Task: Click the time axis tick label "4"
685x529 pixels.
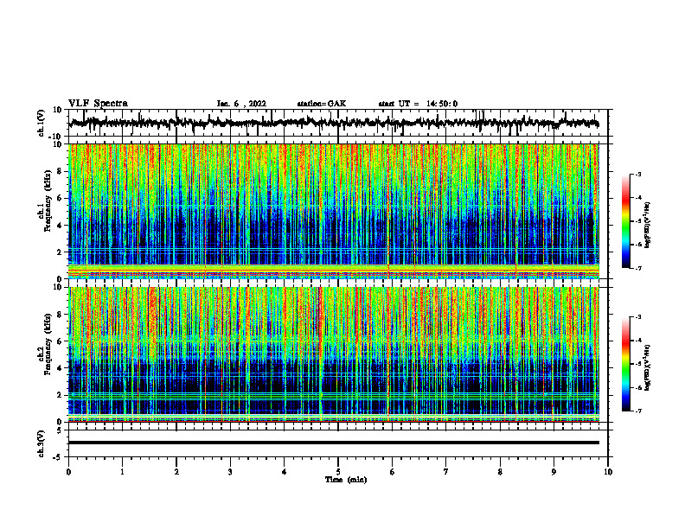Action: pyautogui.click(x=285, y=472)
